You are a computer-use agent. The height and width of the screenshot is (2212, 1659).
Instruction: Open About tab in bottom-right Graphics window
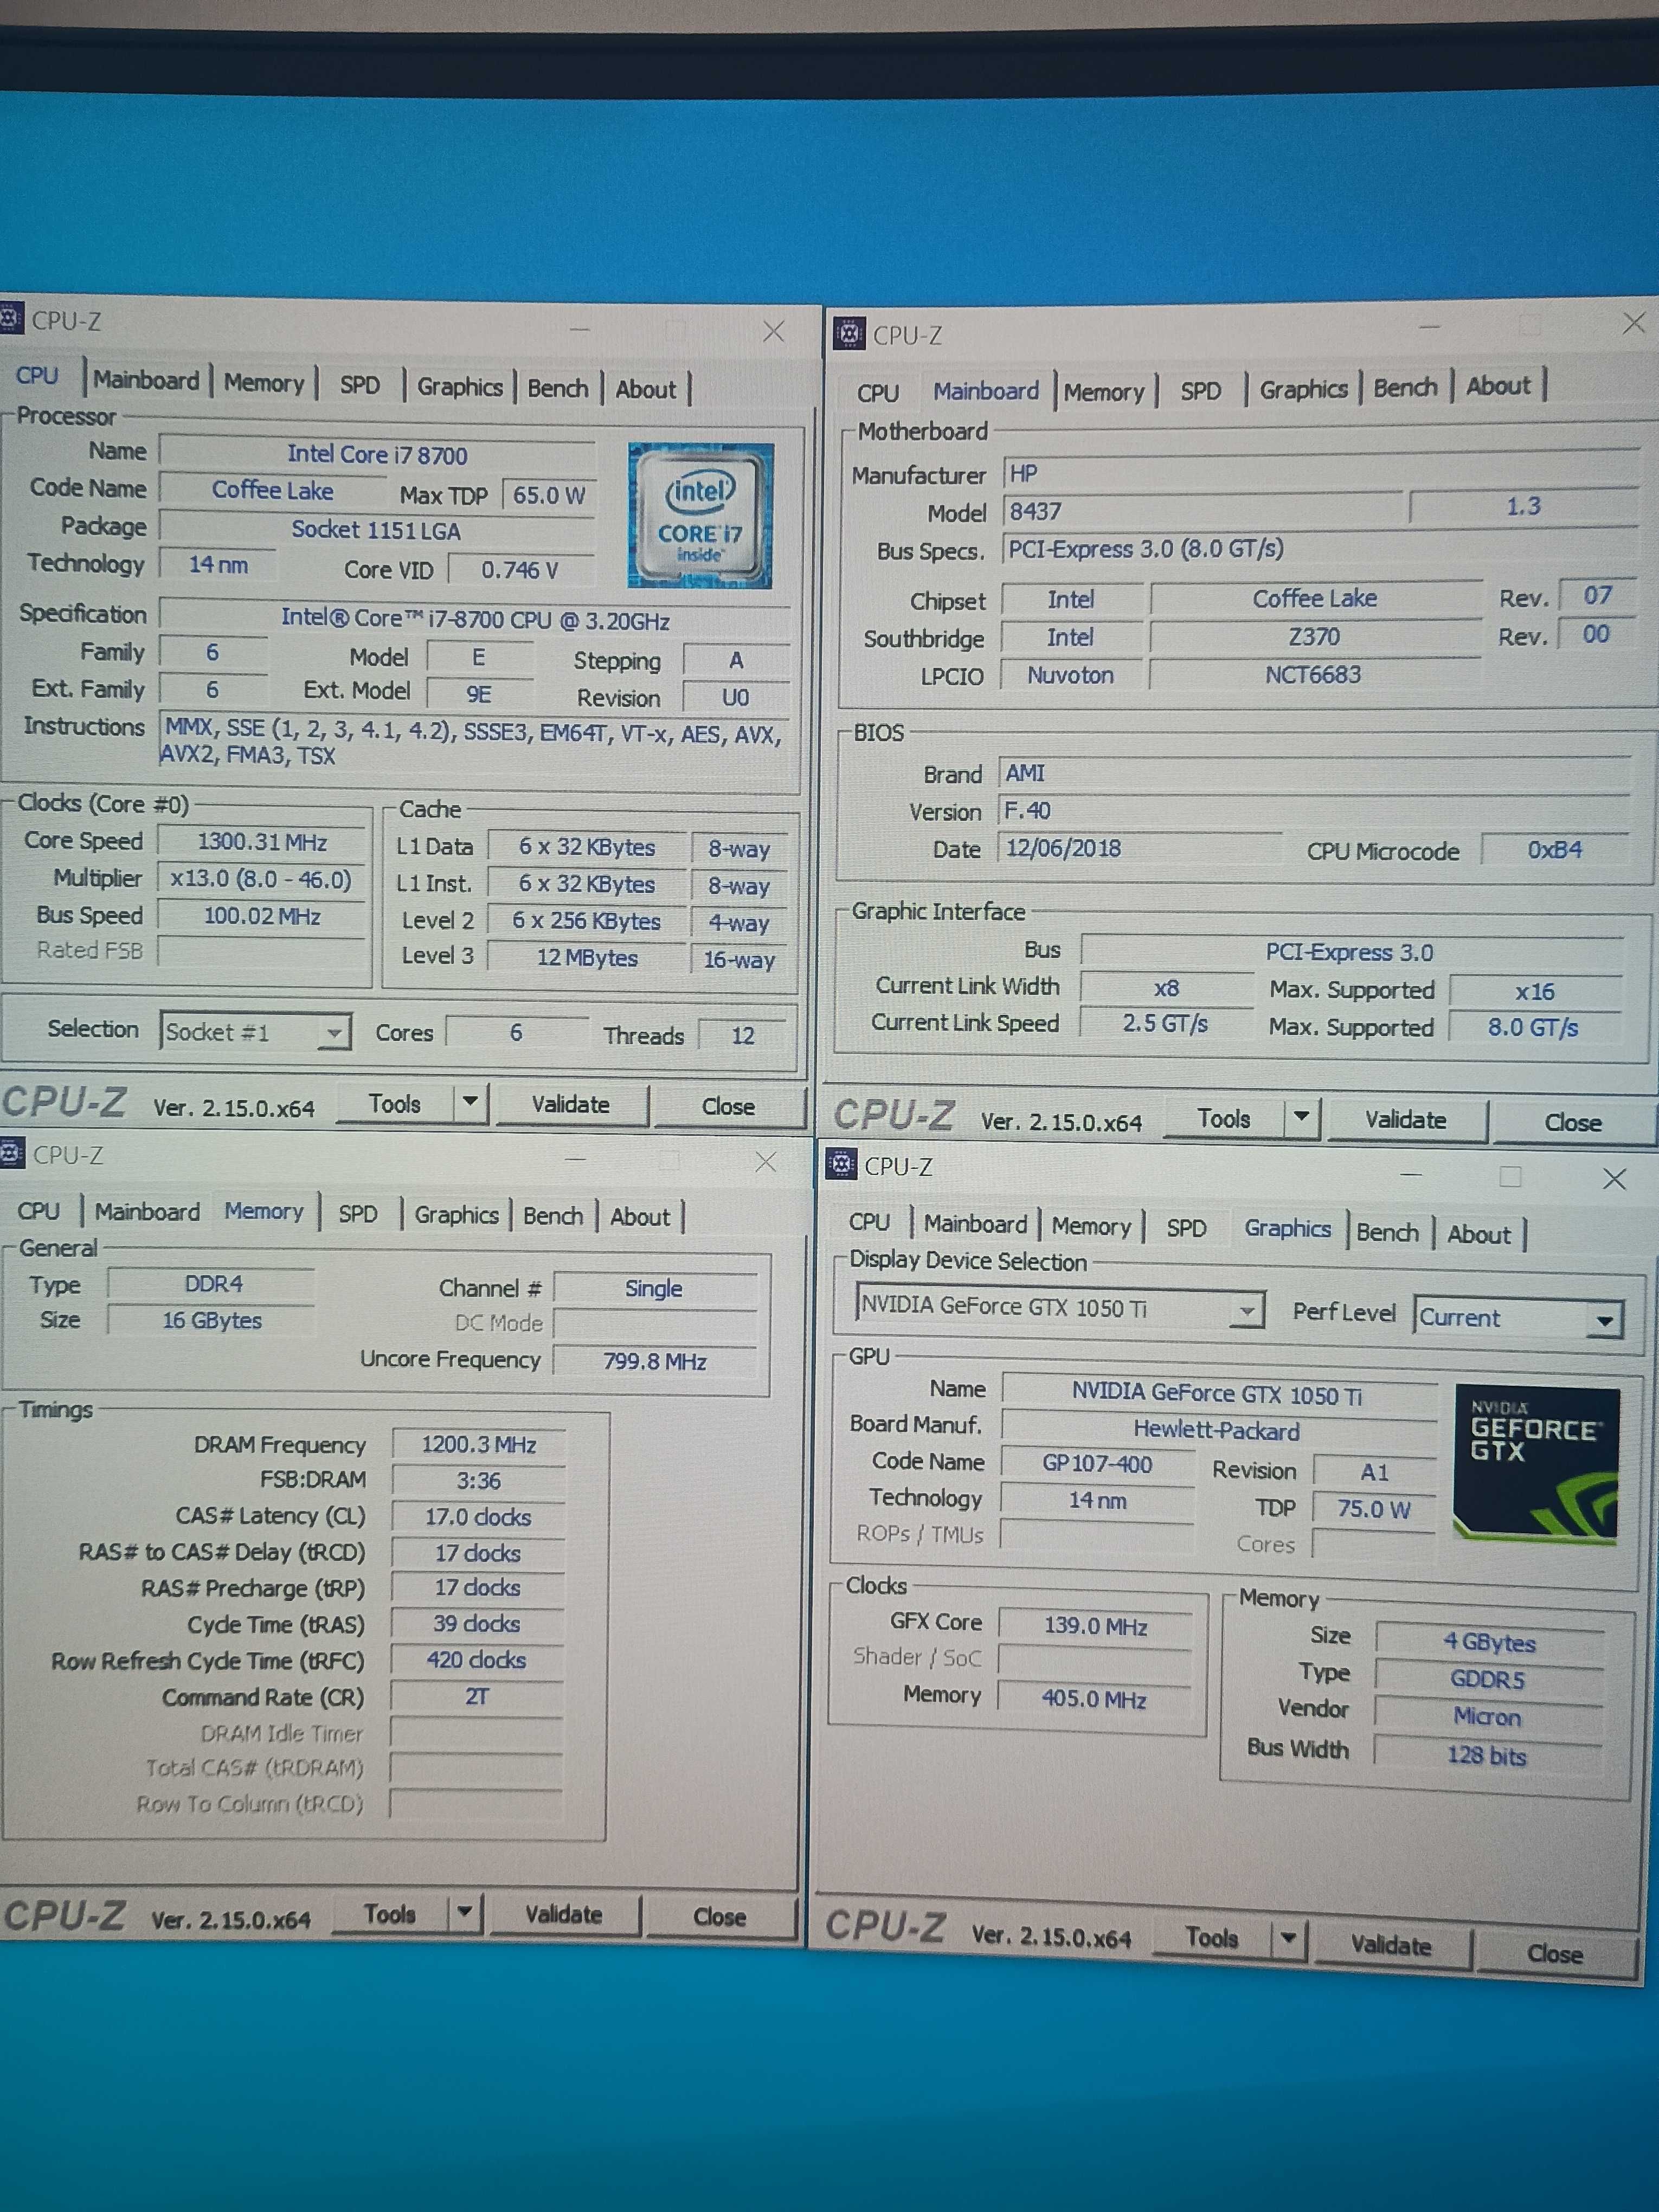pyautogui.click(x=1480, y=1234)
